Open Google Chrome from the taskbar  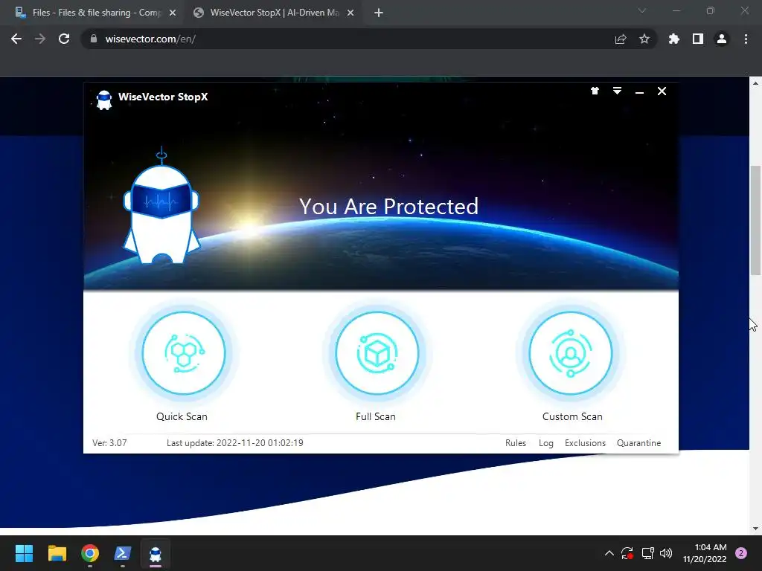pyautogui.click(x=90, y=553)
